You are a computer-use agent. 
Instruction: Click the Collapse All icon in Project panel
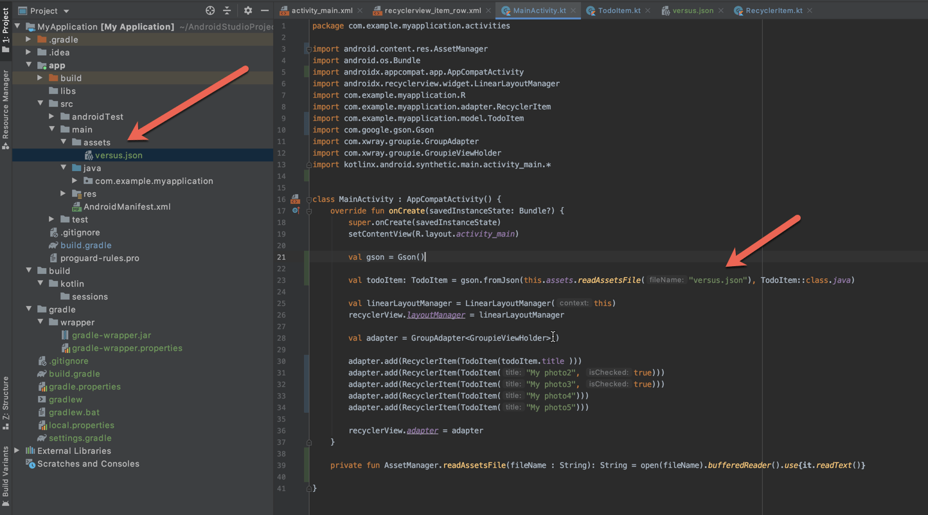[x=226, y=11]
